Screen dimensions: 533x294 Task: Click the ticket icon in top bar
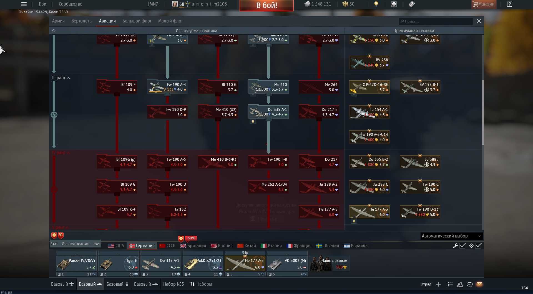[412, 4]
